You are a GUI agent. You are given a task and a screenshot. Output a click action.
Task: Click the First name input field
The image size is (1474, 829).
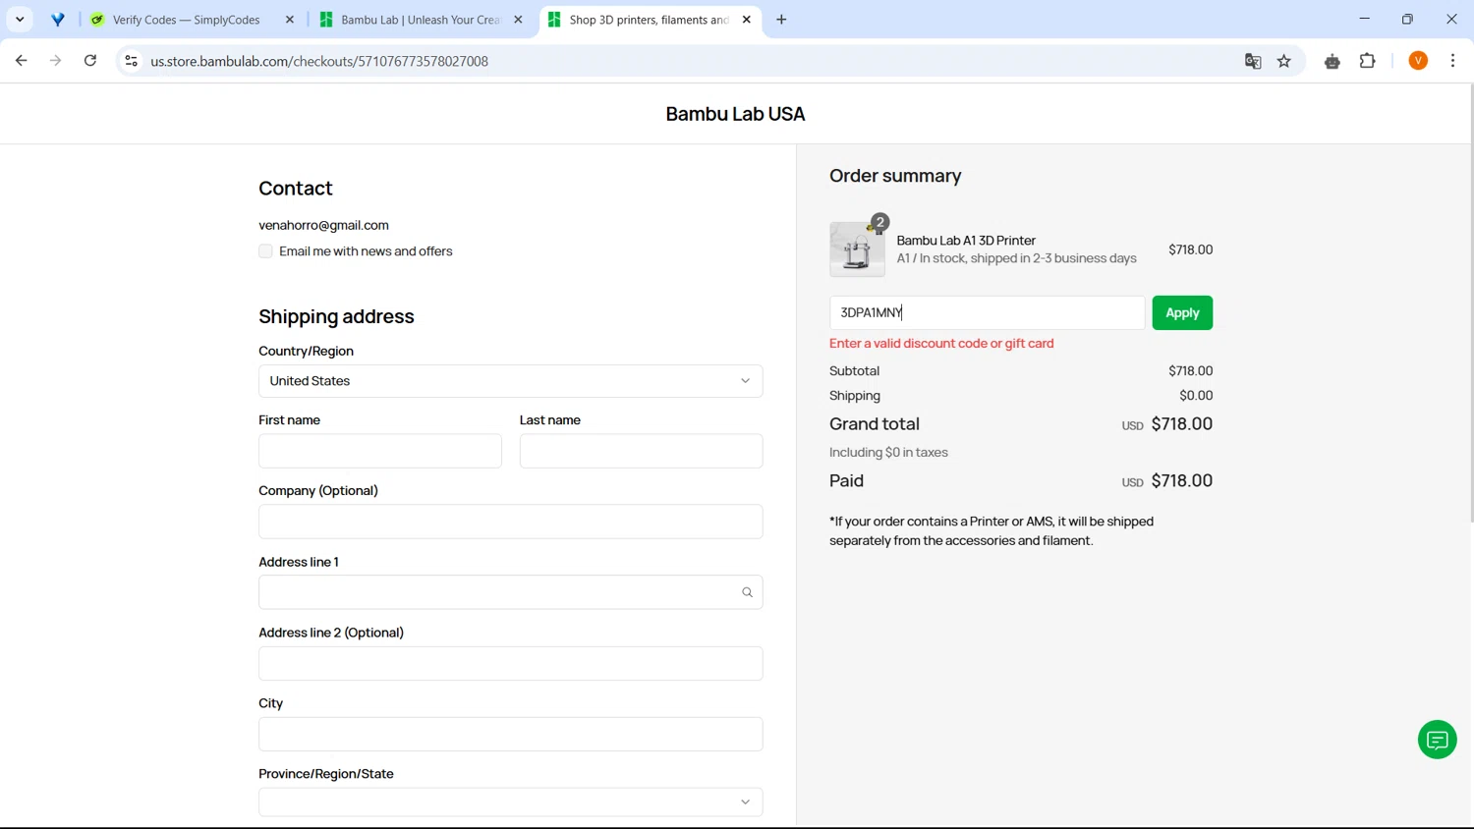tap(380, 452)
